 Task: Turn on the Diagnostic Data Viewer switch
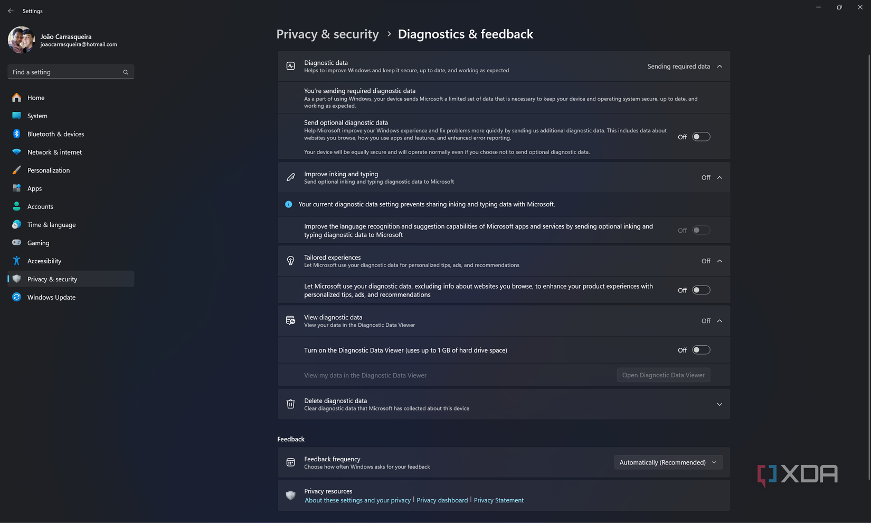[701, 350]
